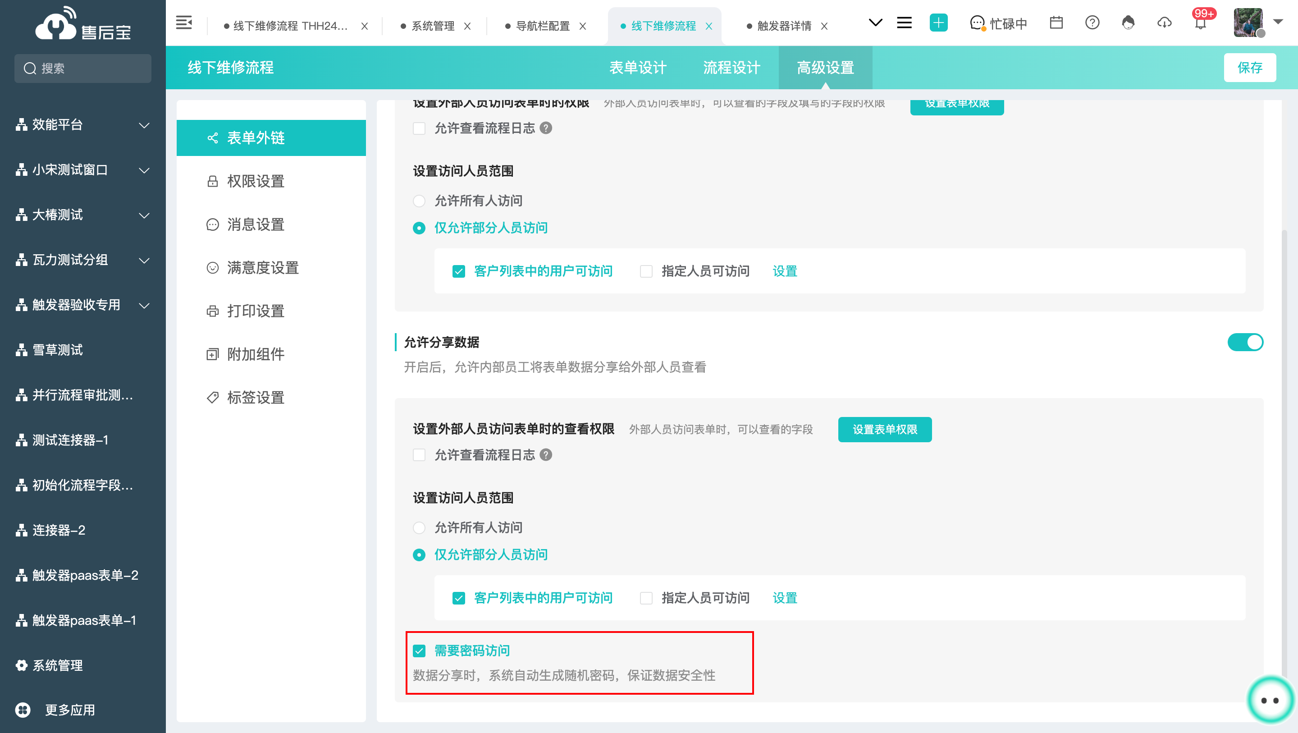Select the second 仅允许部分人员访问 radio
The width and height of the screenshot is (1298, 733).
click(x=419, y=554)
